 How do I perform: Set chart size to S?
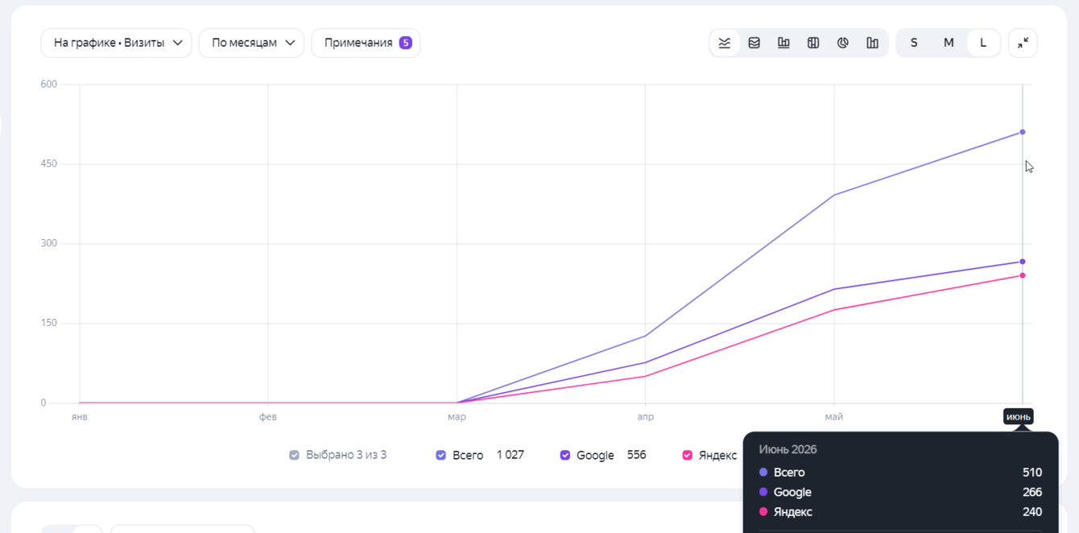pyautogui.click(x=914, y=43)
